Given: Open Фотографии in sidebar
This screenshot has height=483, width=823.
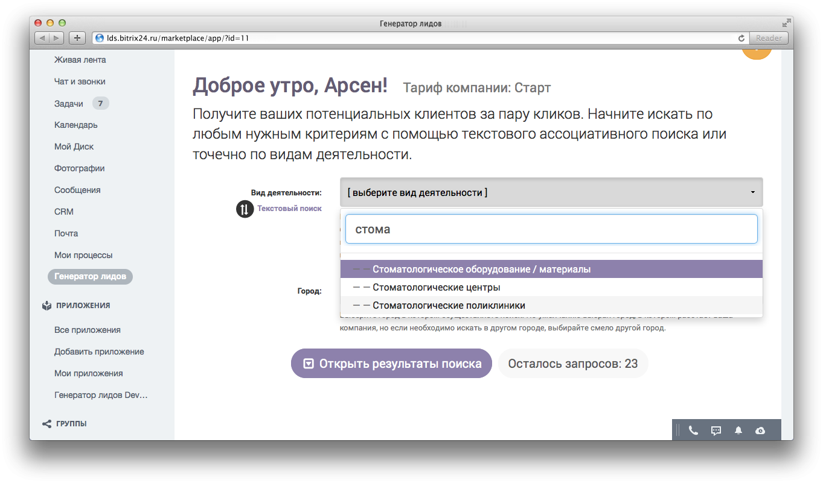Looking at the screenshot, I should 80,168.
